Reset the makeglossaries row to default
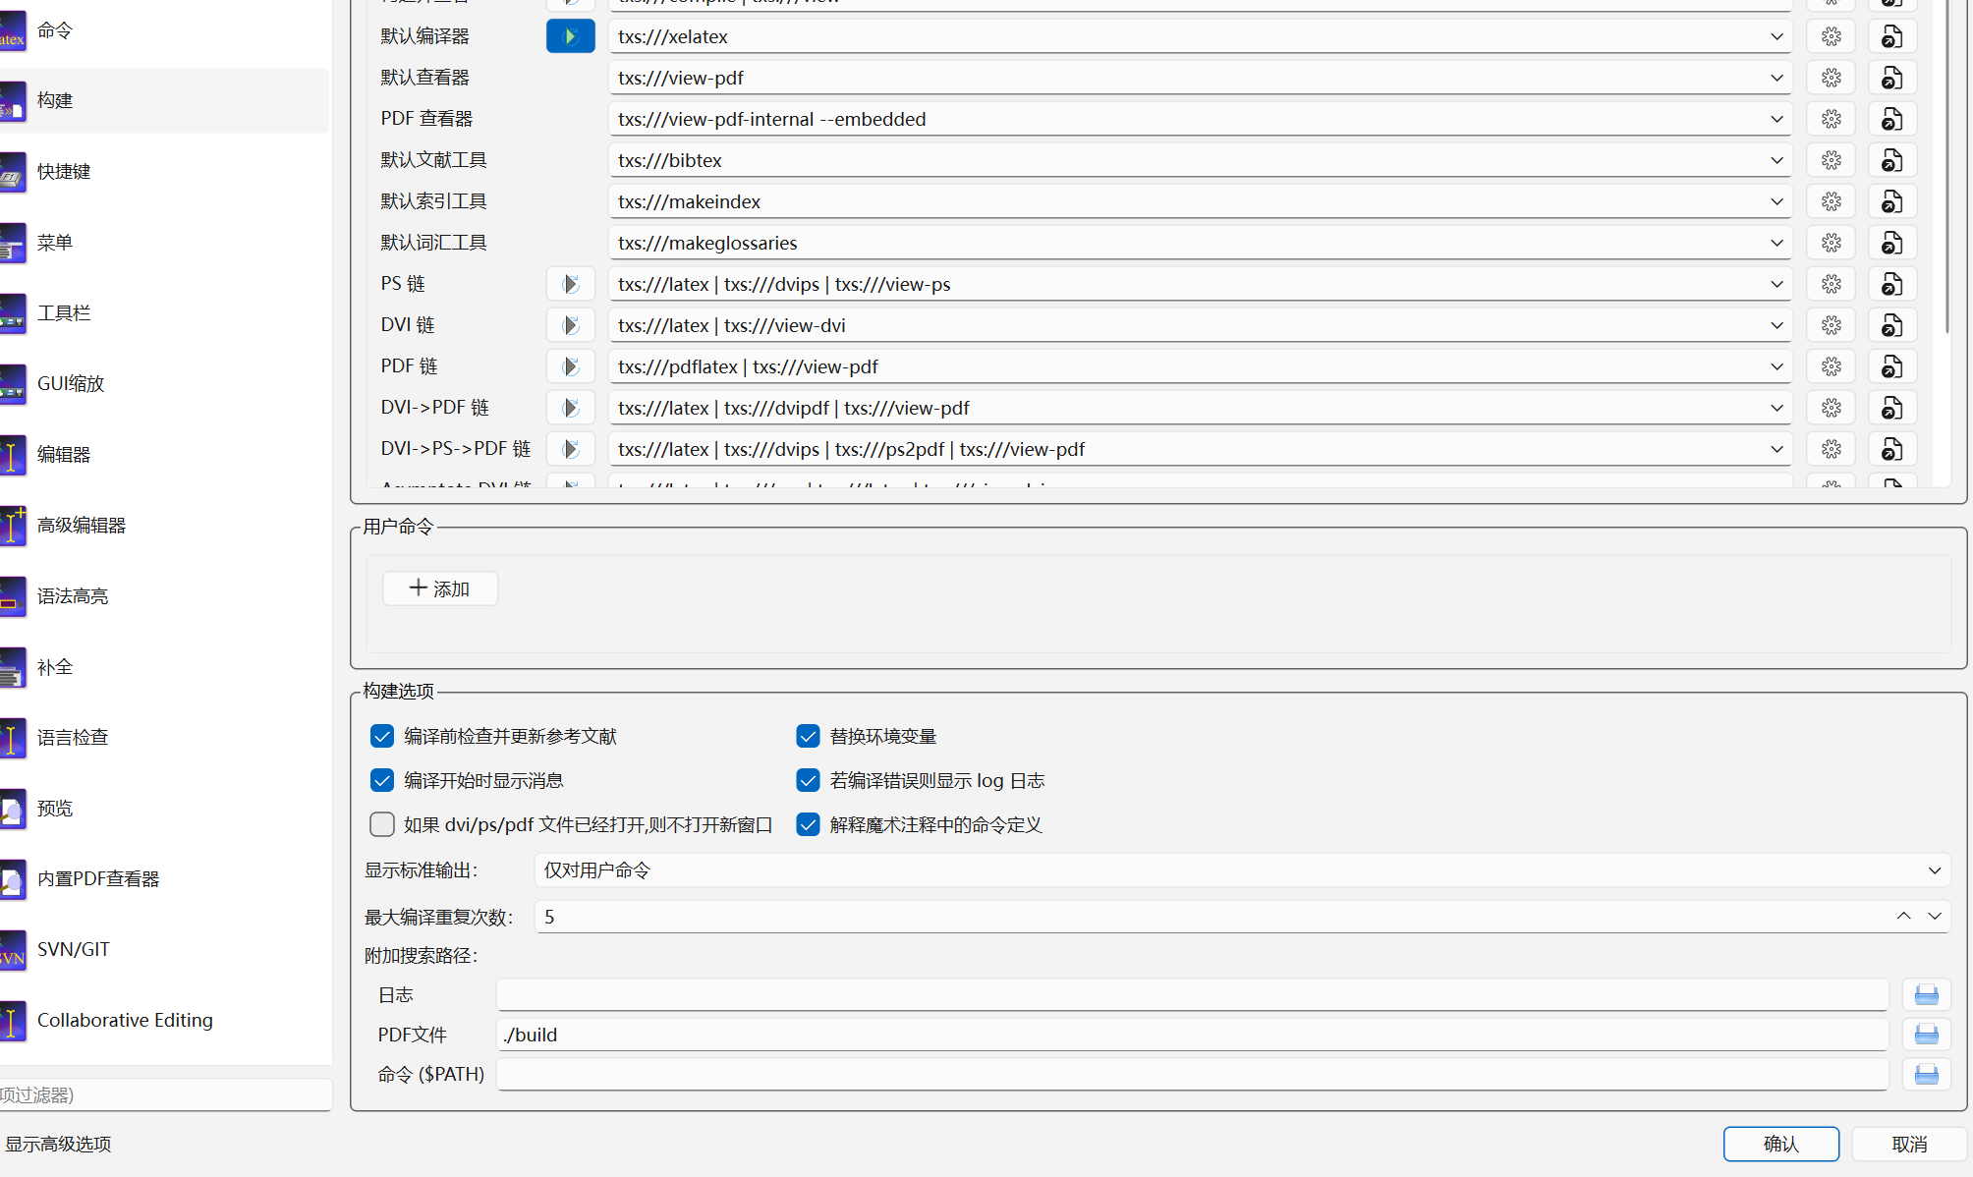Image resolution: width=1973 pixels, height=1177 pixels. (1892, 243)
